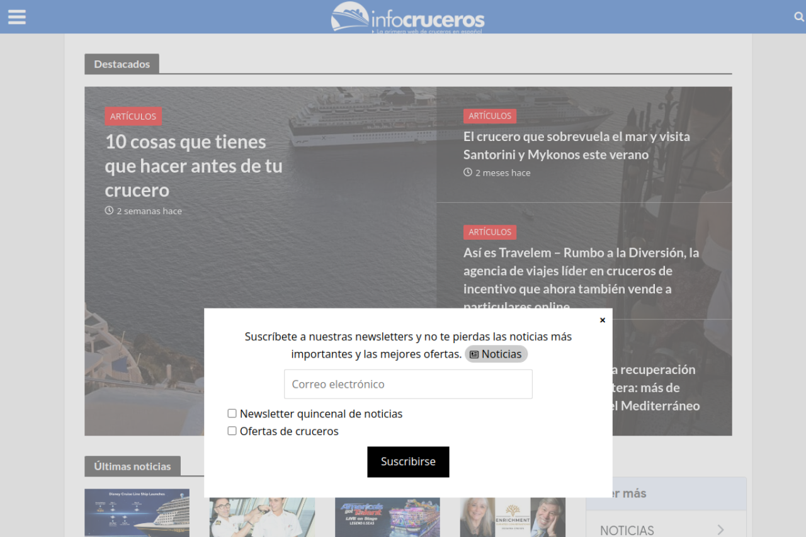
Task: Focus the Correo electrónico input field
Action: pos(408,384)
